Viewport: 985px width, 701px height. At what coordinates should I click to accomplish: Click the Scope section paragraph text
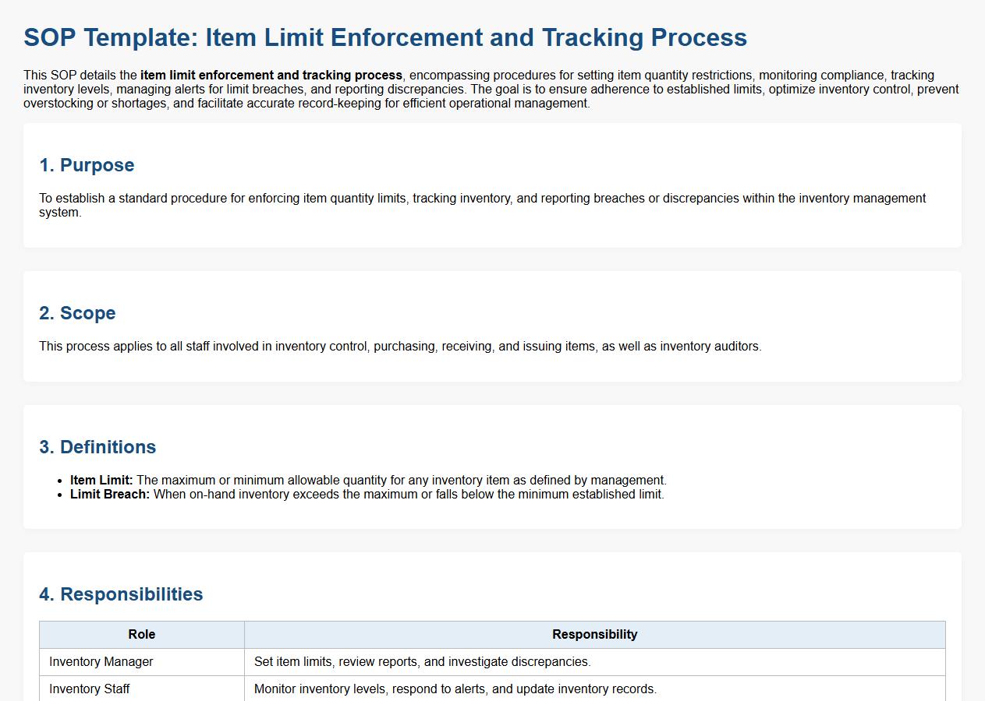[400, 347]
